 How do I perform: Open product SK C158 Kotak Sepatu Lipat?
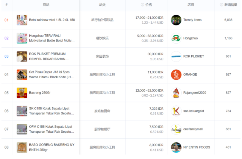tap(52, 111)
